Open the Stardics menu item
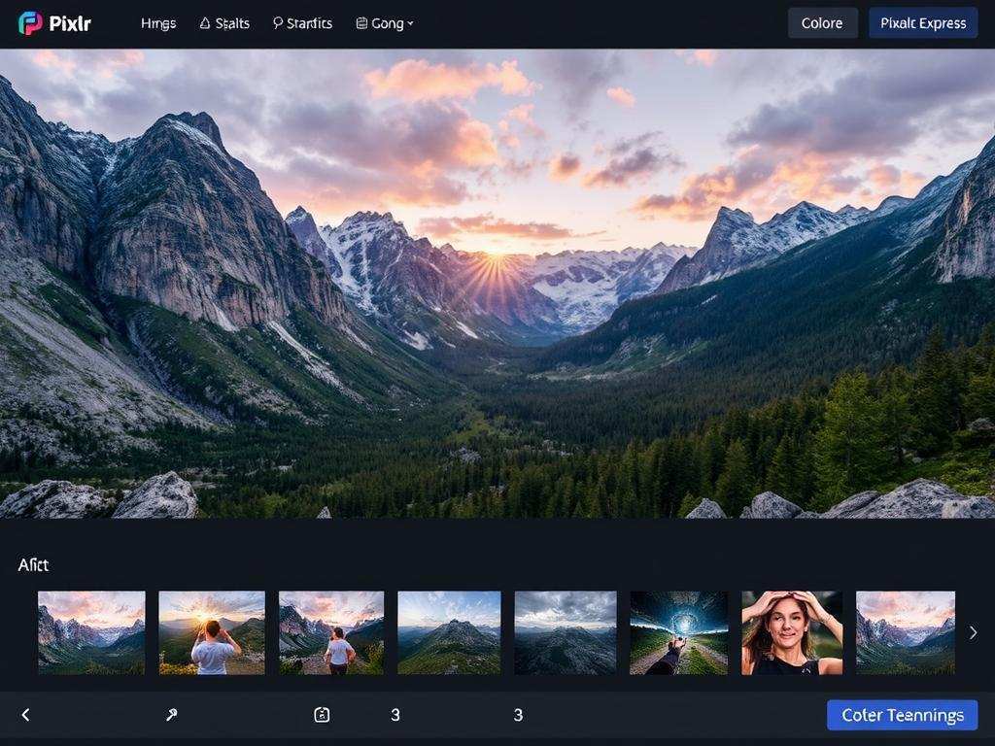Screen dimensions: 995x746 309,23
